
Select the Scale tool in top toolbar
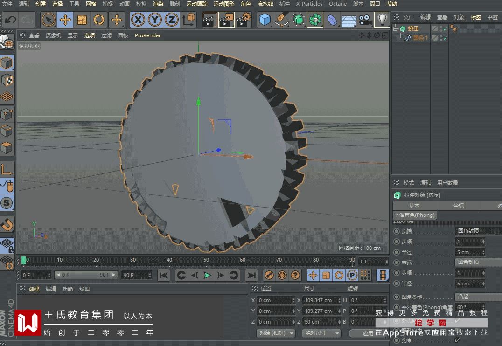tap(82, 20)
